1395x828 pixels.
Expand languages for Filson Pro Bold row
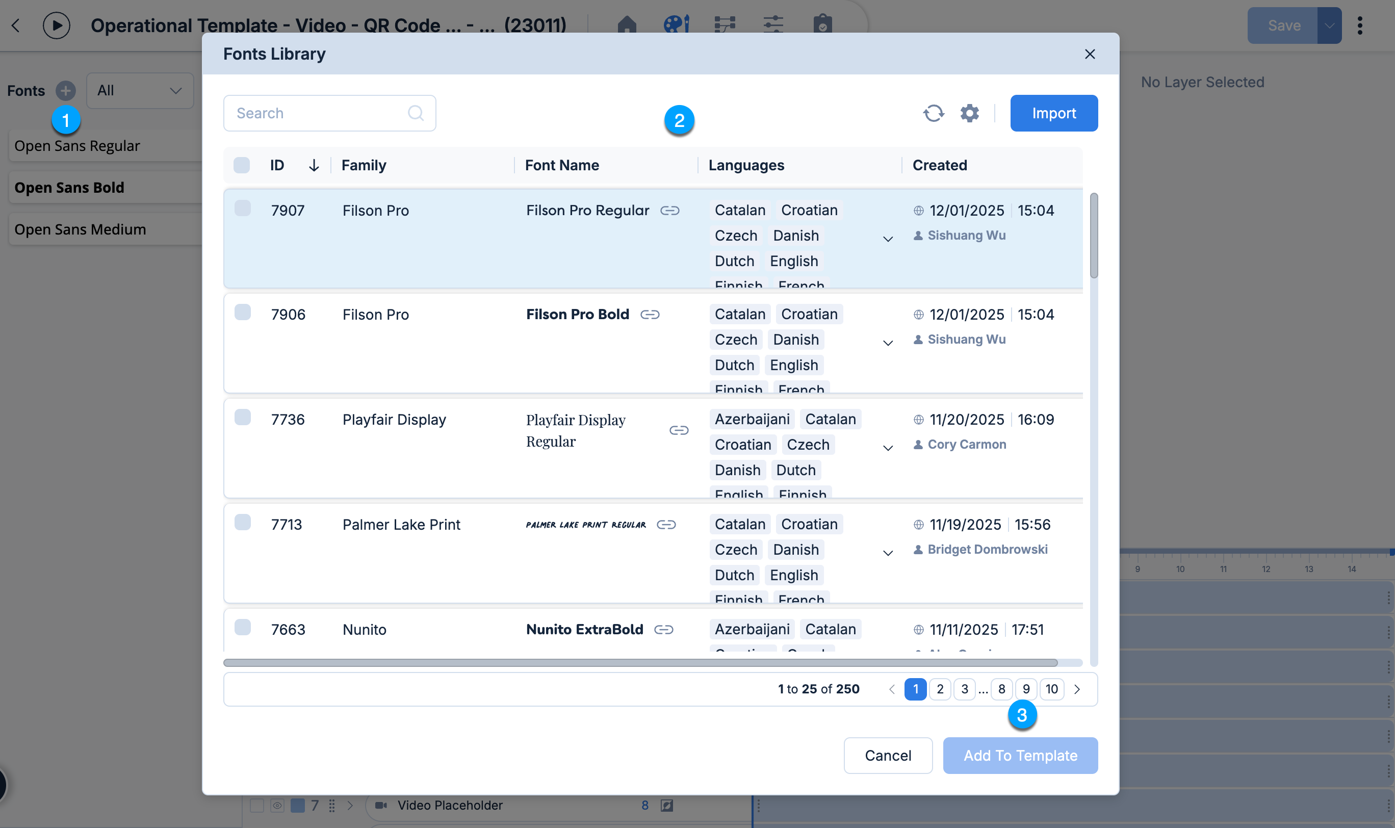pyautogui.click(x=888, y=343)
